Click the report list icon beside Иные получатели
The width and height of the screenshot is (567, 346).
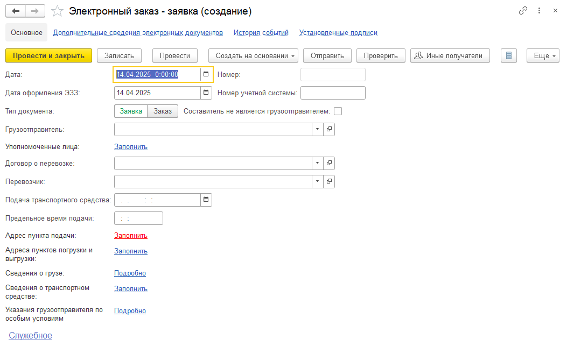[509, 55]
